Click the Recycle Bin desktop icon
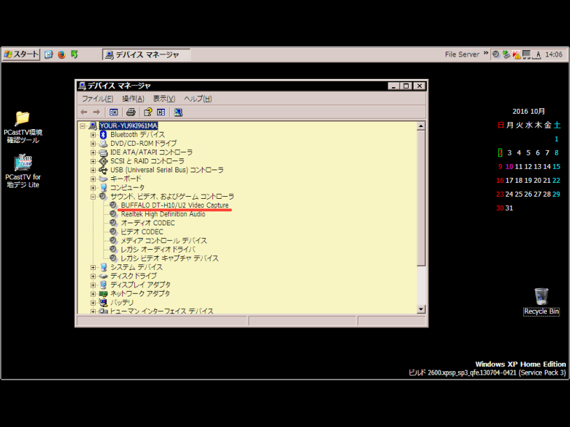 (541, 297)
